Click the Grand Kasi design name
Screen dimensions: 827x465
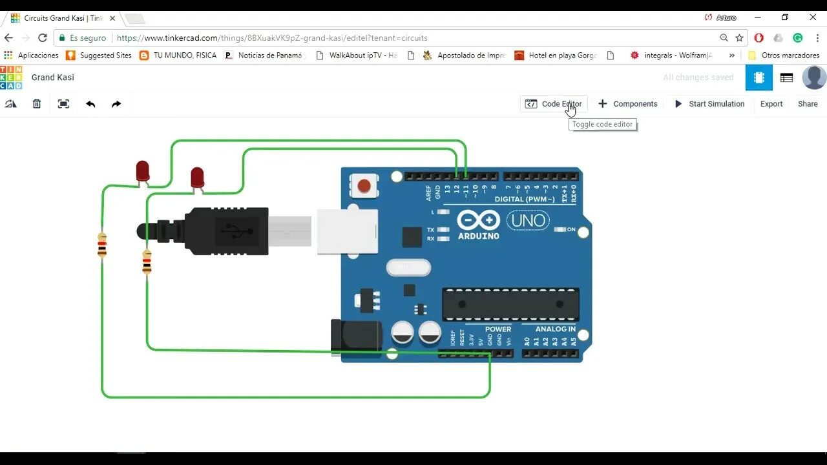pyautogui.click(x=53, y=77)
